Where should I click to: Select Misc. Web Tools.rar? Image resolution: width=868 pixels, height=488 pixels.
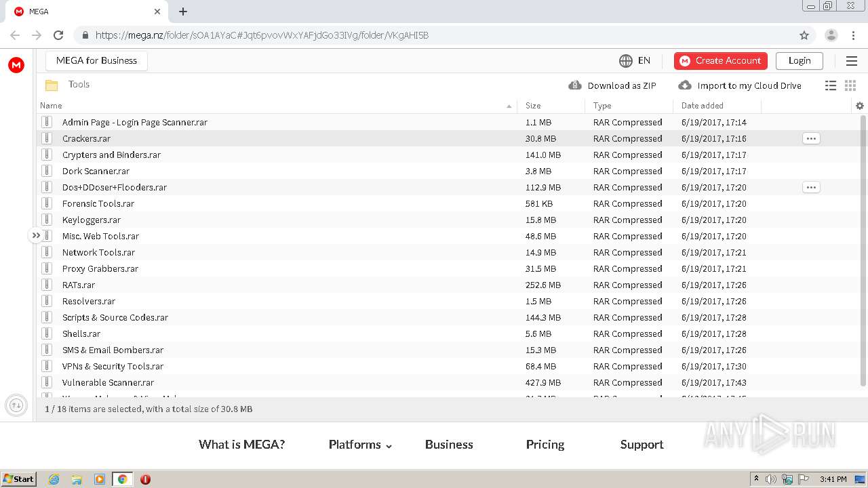100,236
